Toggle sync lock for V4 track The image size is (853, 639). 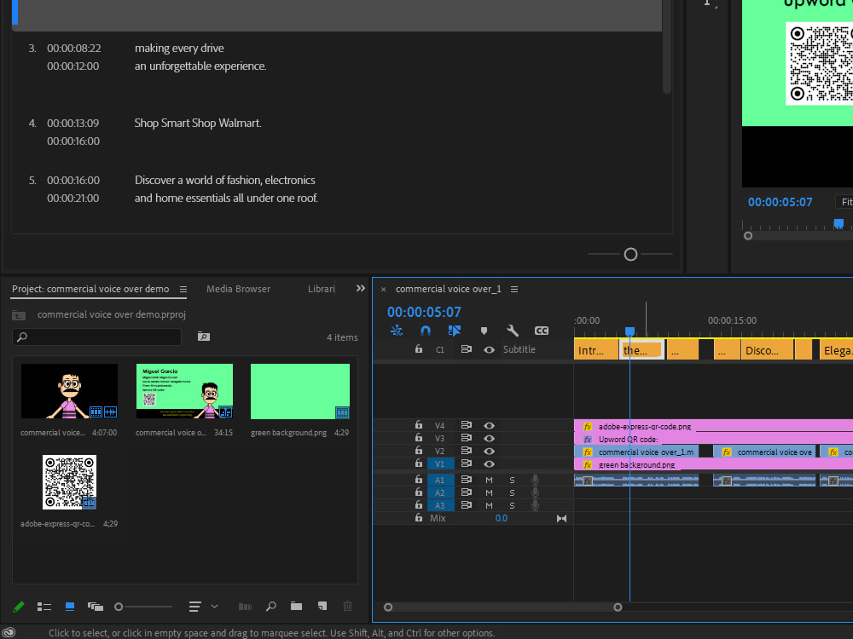point(467,425)
